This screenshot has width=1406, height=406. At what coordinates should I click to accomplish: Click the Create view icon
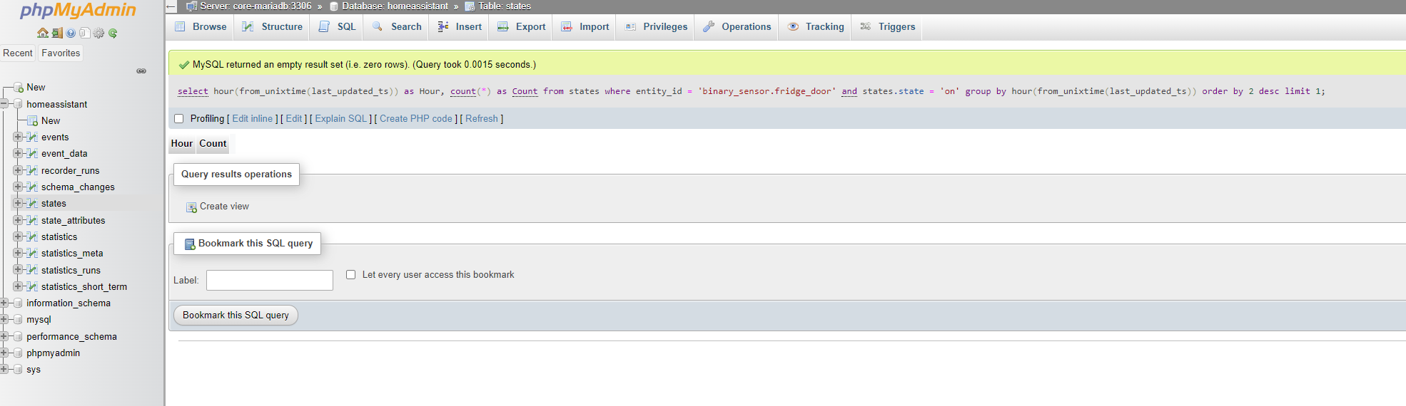[191, 207]
